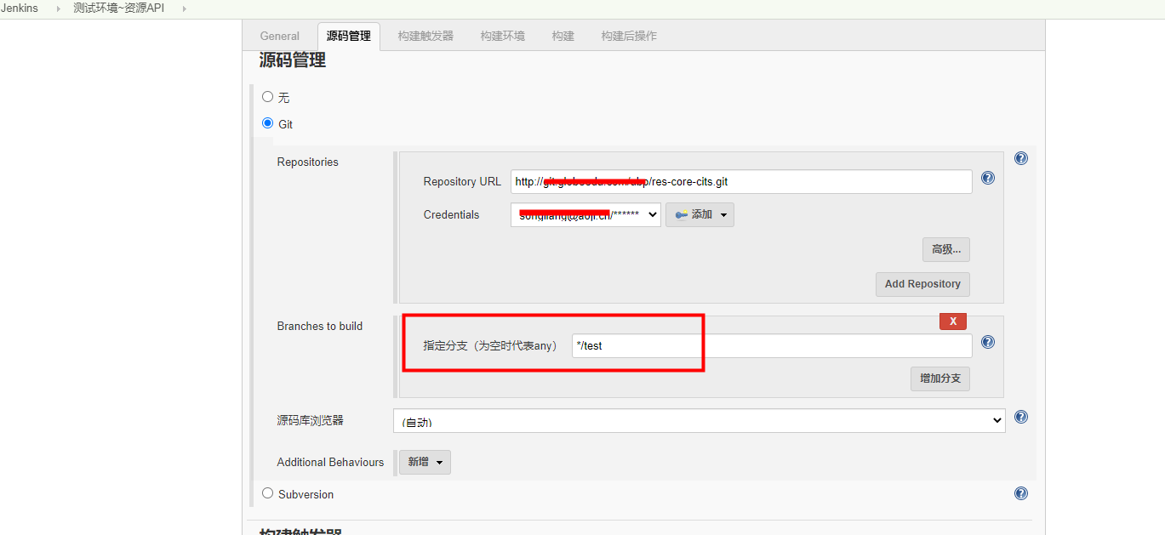Switch to the 构建触发器 tab

point(425,36)
